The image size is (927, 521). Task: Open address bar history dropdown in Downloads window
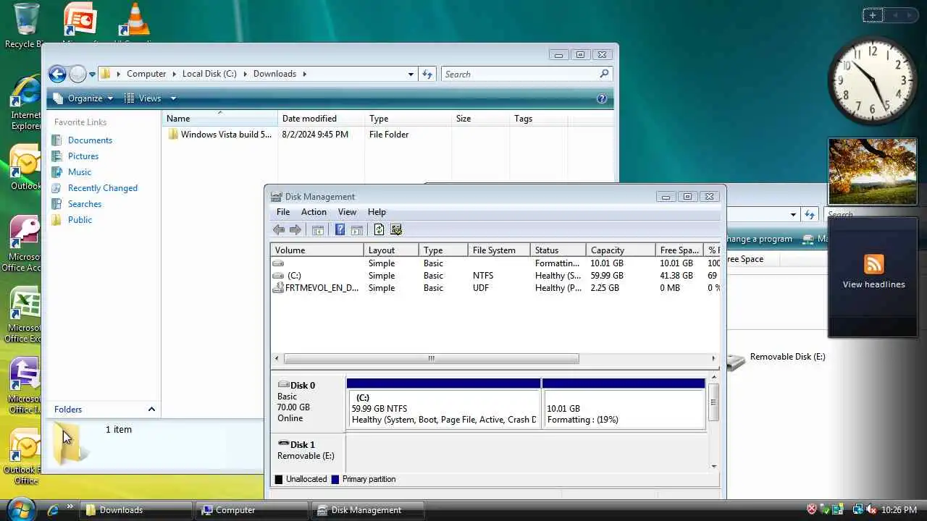[411, 74]
